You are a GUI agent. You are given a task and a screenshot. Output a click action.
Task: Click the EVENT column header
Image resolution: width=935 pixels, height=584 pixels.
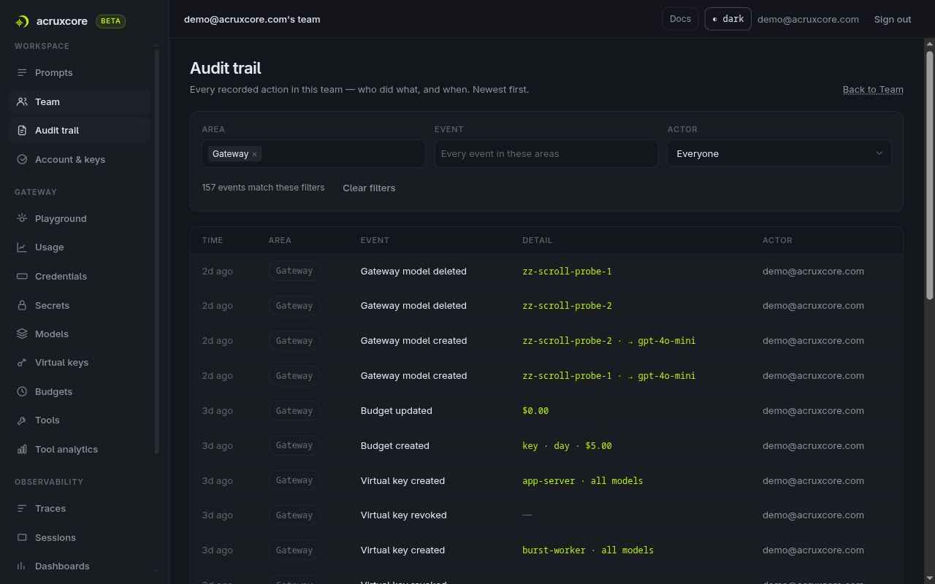click(x=375, y=240)
